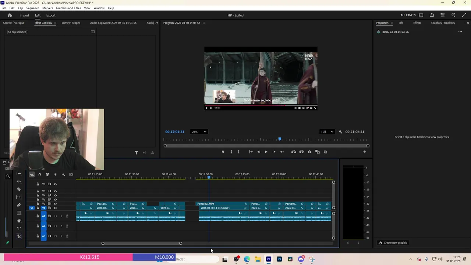Open the Sequence menu
Viewport: 471px width, 265px height.
pyautogui.click(x=33, y=8)
